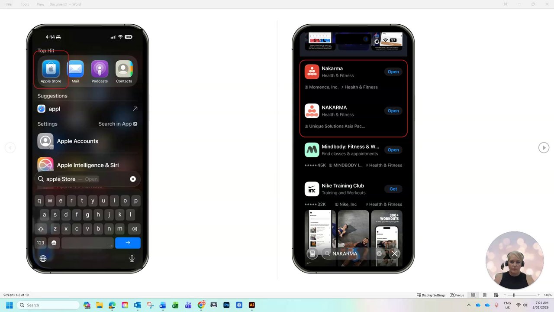The image size is (554, 312).
Task: Open the Windows Start menu
Action: tap(9, 305)
